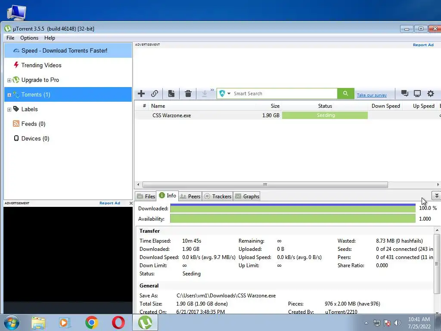Select Devices (0) in the sidebar
The image size is (441, 331).
coord(68,138)
